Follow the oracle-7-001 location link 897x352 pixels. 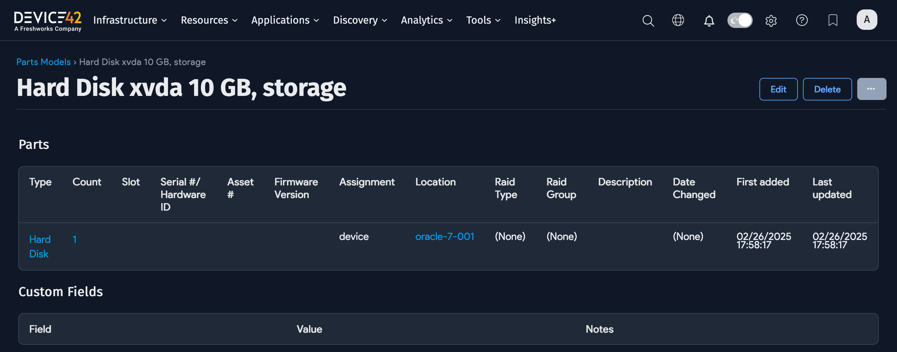(x=444, y=236)
